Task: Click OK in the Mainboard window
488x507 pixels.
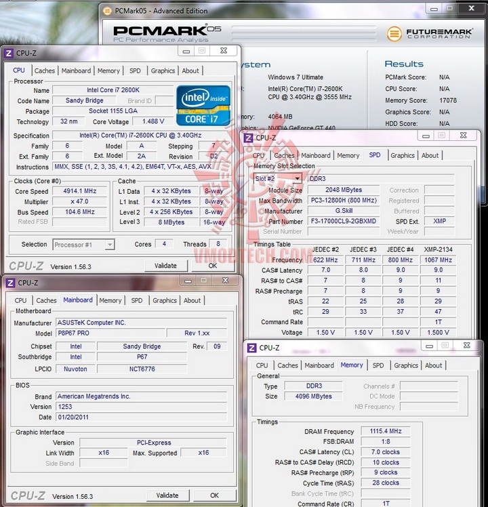Action: pyautogui.click(x=214, y=495)
